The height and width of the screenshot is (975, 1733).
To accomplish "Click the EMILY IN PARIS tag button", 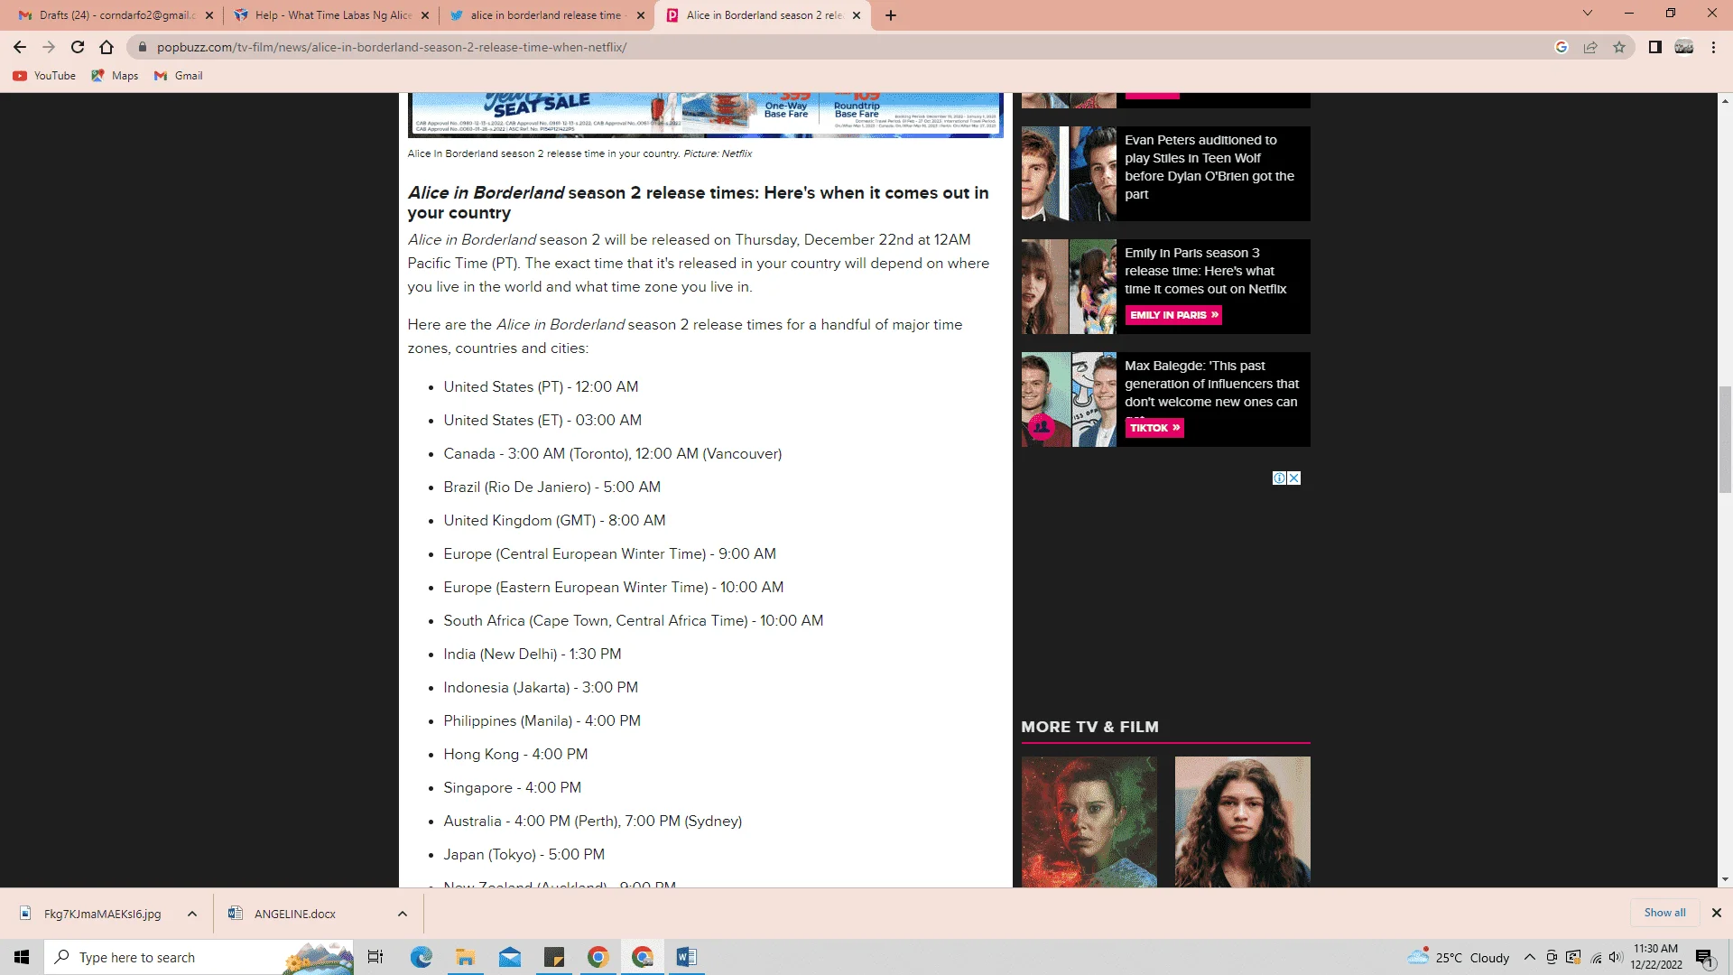I will point(1174,315).
